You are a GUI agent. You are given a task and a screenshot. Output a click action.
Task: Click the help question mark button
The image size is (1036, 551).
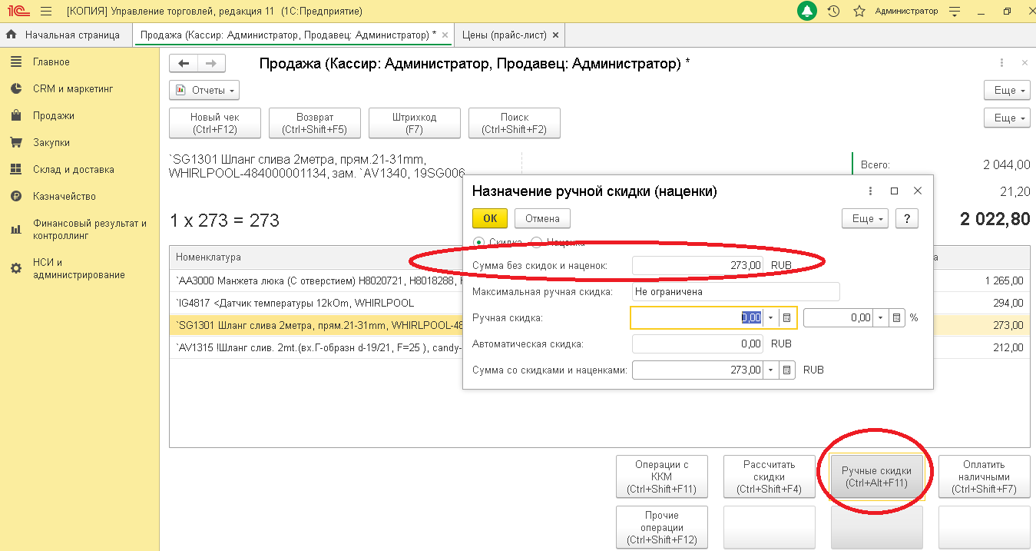coord(907,218)
